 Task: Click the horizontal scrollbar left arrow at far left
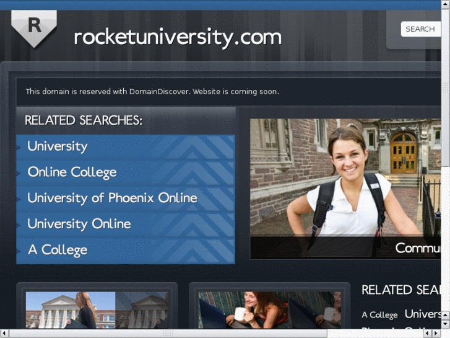point(4,334)
